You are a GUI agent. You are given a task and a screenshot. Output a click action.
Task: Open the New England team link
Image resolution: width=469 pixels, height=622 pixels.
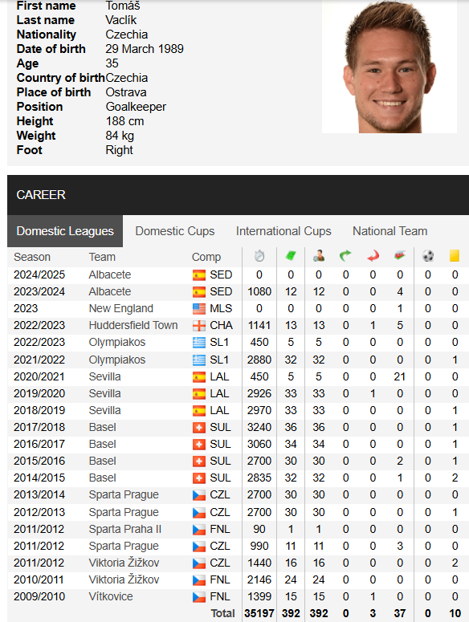point(121,308)
